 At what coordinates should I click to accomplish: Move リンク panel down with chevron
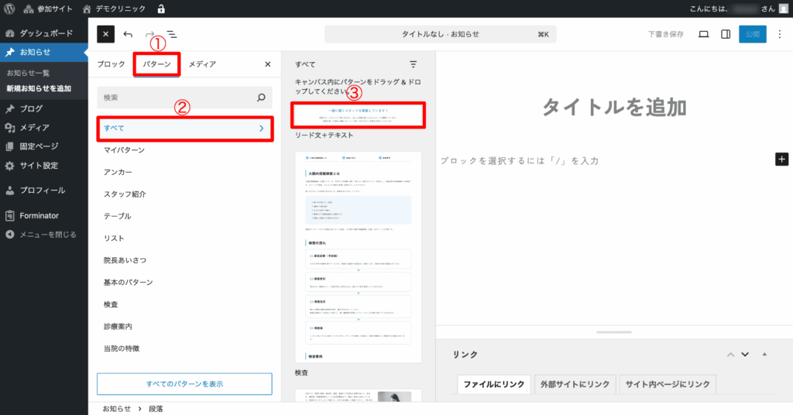pos(745,355)
